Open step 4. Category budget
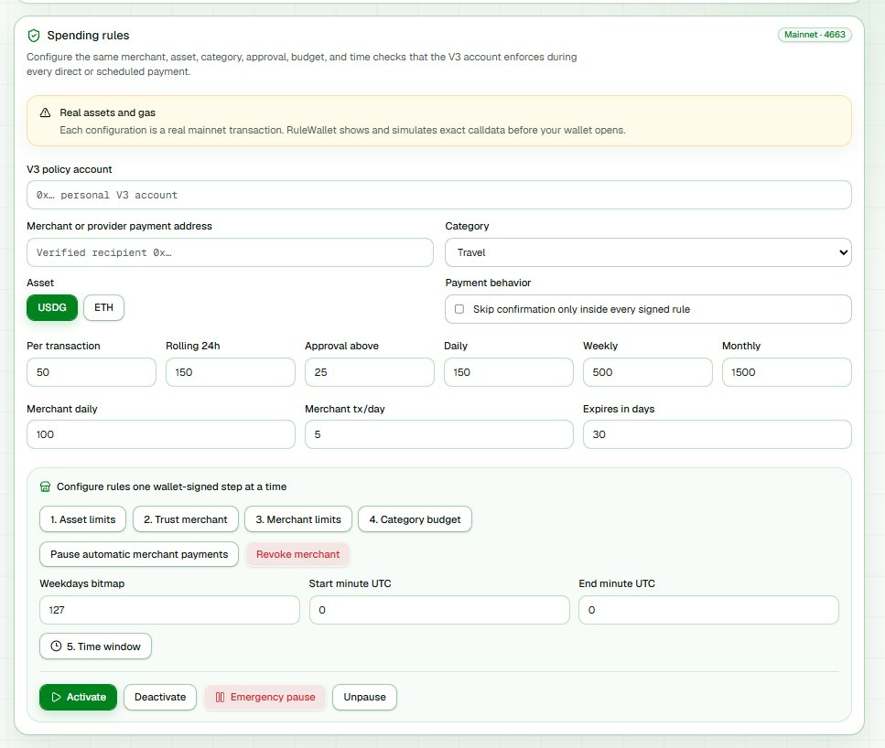The height and width of the screenshot is (748, 885). (x=415, y=519)
